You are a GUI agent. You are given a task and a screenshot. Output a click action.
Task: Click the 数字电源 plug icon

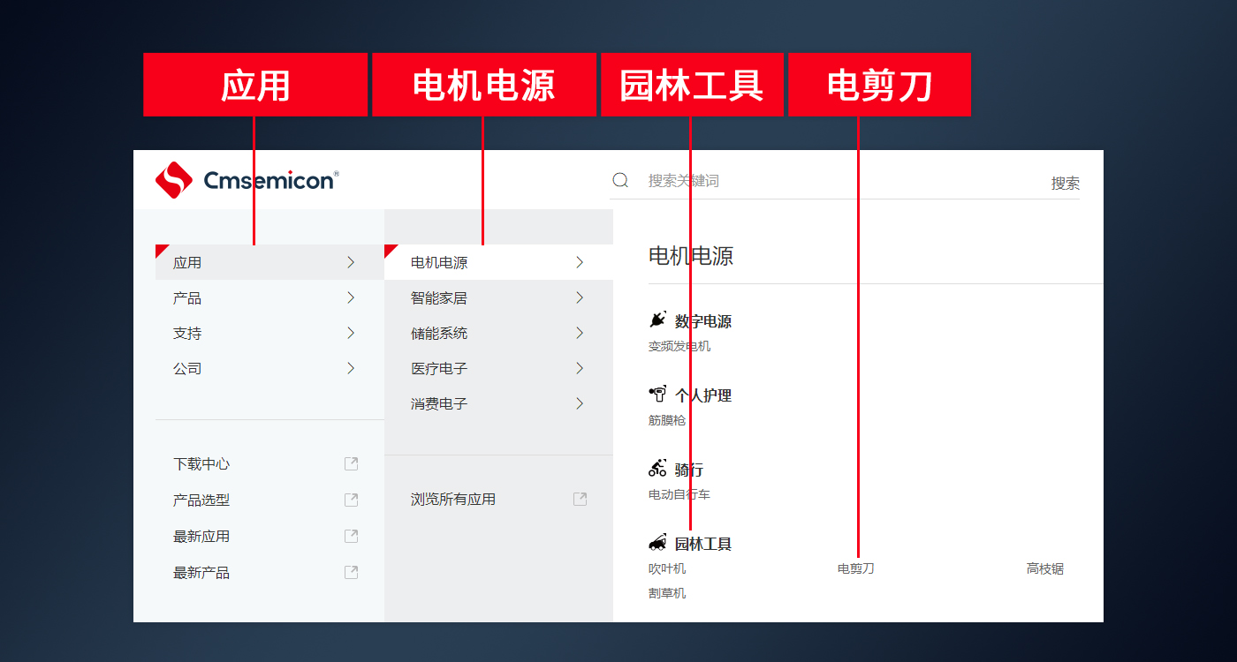click(657, 320)
